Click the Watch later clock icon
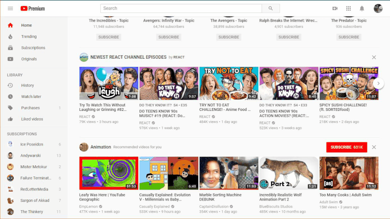The image size is (390, 219). tap(10, 97)
